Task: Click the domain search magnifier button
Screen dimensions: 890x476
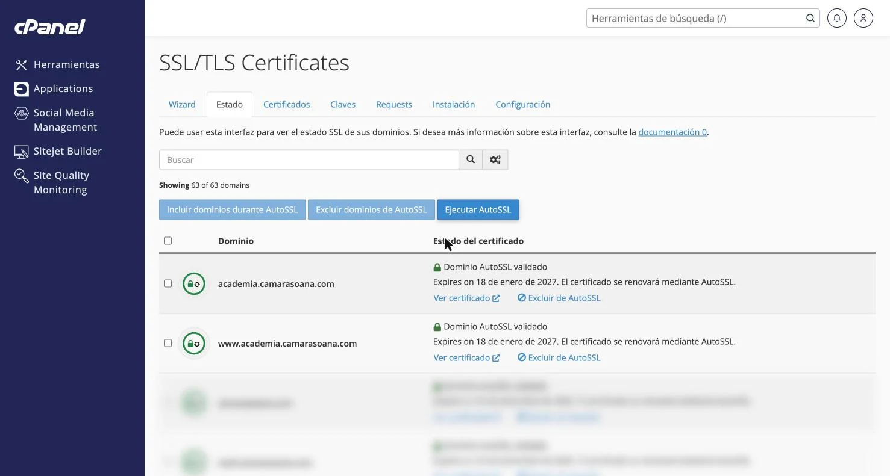Action: pyautogui.click(x=471, y=160)
